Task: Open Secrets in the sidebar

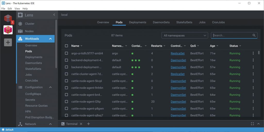Action: (x=30, y=100)
